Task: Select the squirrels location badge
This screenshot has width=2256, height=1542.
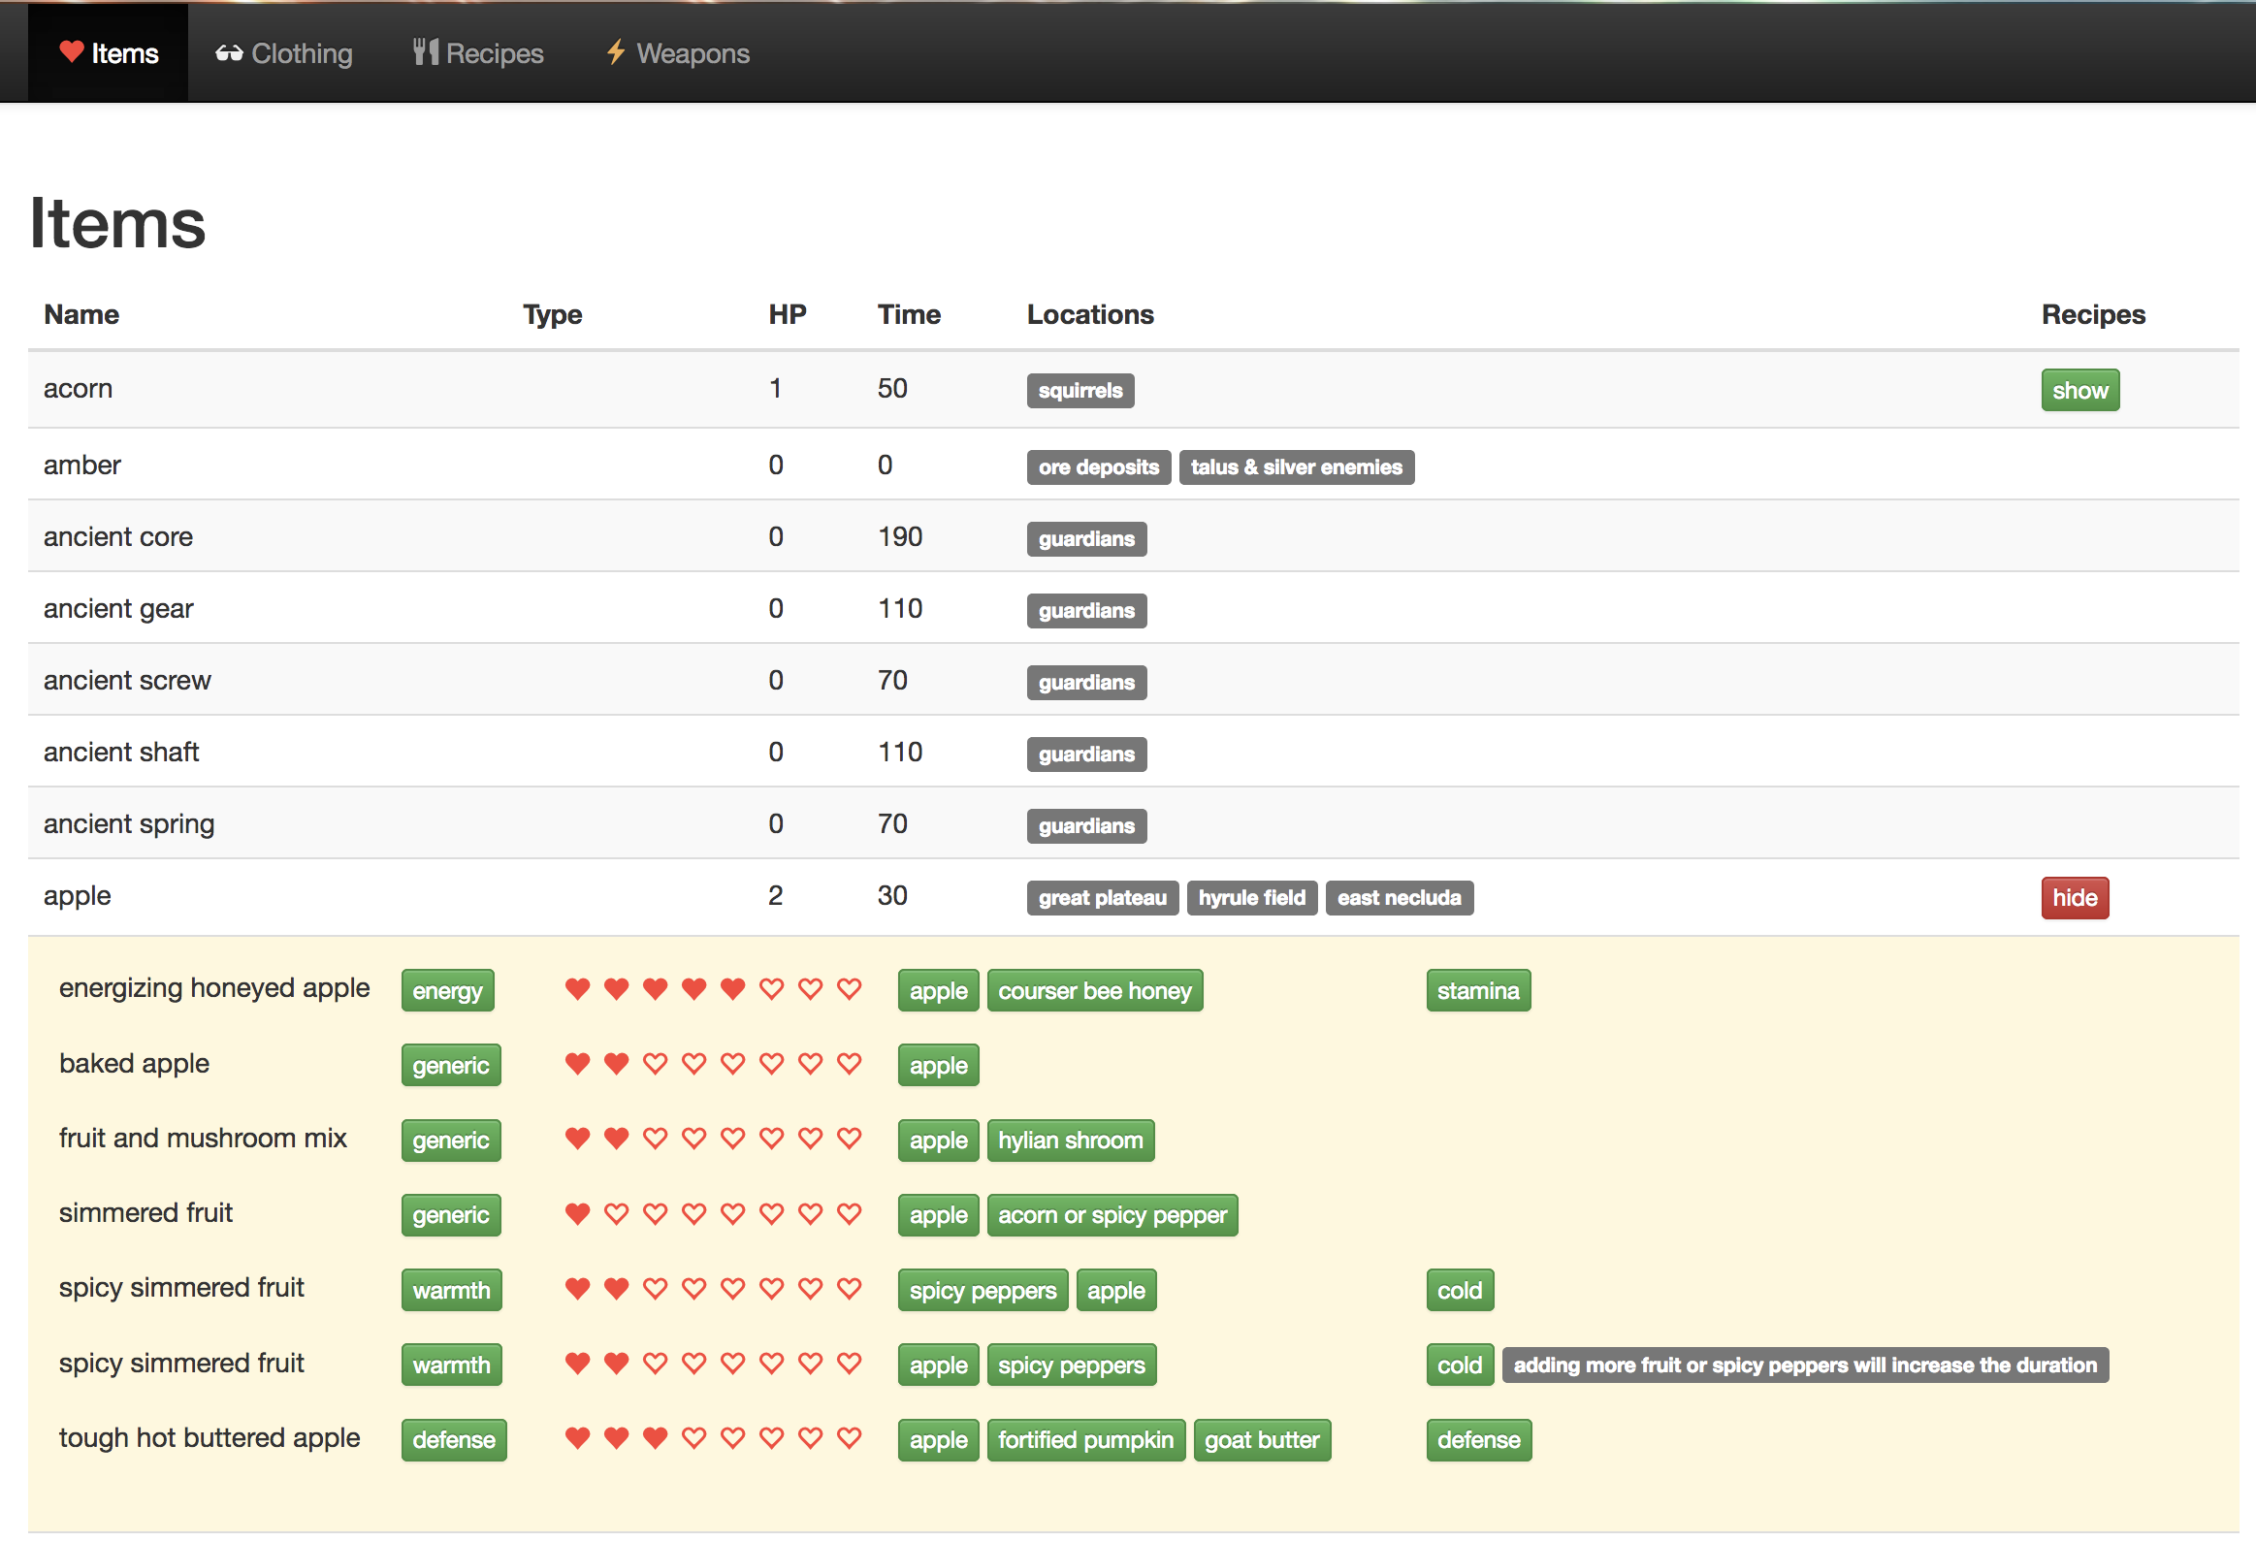Action: [1080, 391]
